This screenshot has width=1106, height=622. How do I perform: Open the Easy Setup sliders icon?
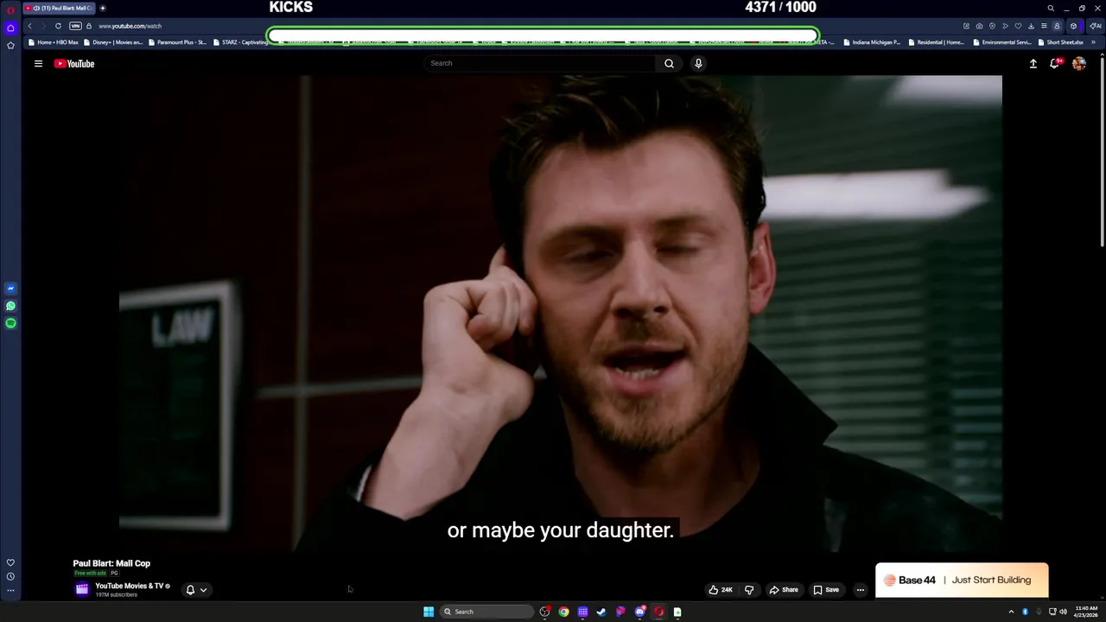coord(1044,26)
